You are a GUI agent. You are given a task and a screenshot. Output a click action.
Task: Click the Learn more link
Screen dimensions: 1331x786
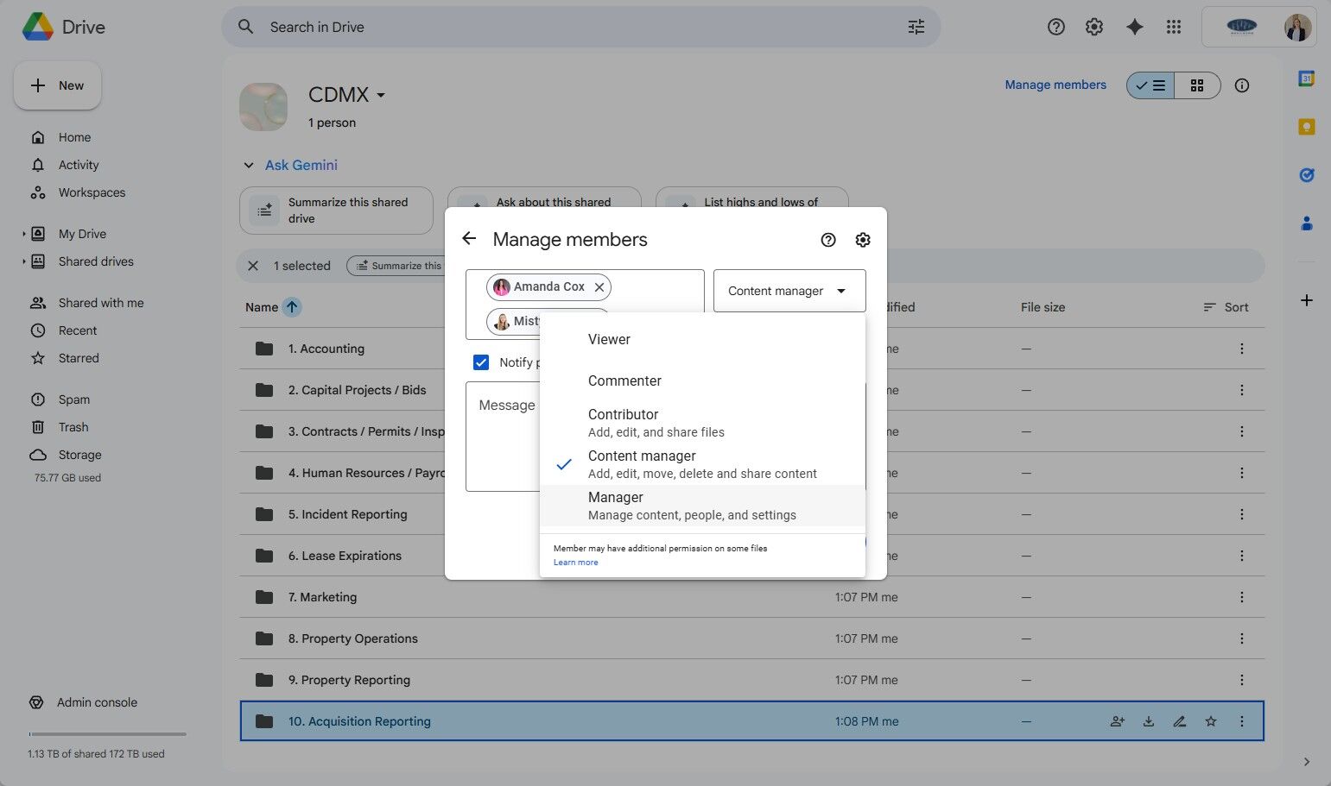coord(575,562)
